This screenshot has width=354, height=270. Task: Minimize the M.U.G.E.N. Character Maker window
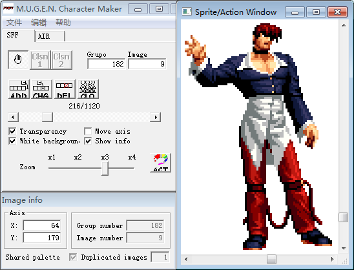[x=138, y=9]
